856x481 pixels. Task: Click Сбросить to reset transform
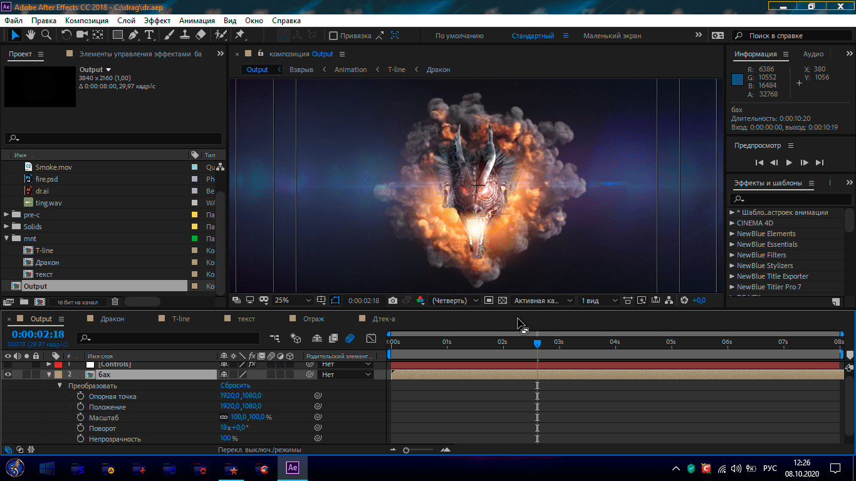tap(235, 386)
